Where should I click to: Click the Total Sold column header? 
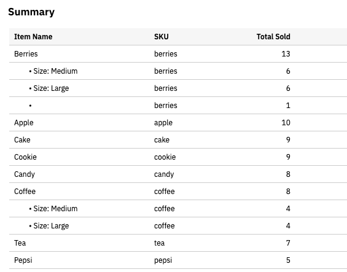[273, 37]
